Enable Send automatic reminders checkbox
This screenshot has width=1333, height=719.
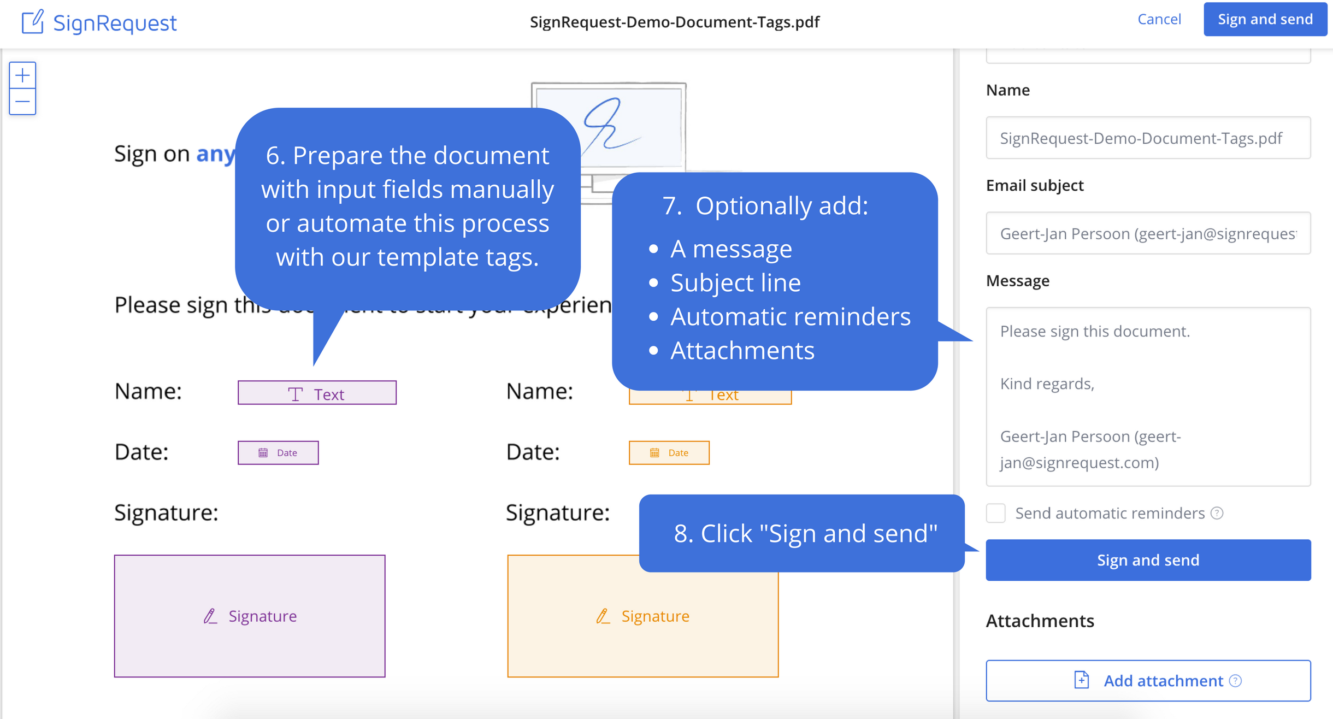(996, 513)
